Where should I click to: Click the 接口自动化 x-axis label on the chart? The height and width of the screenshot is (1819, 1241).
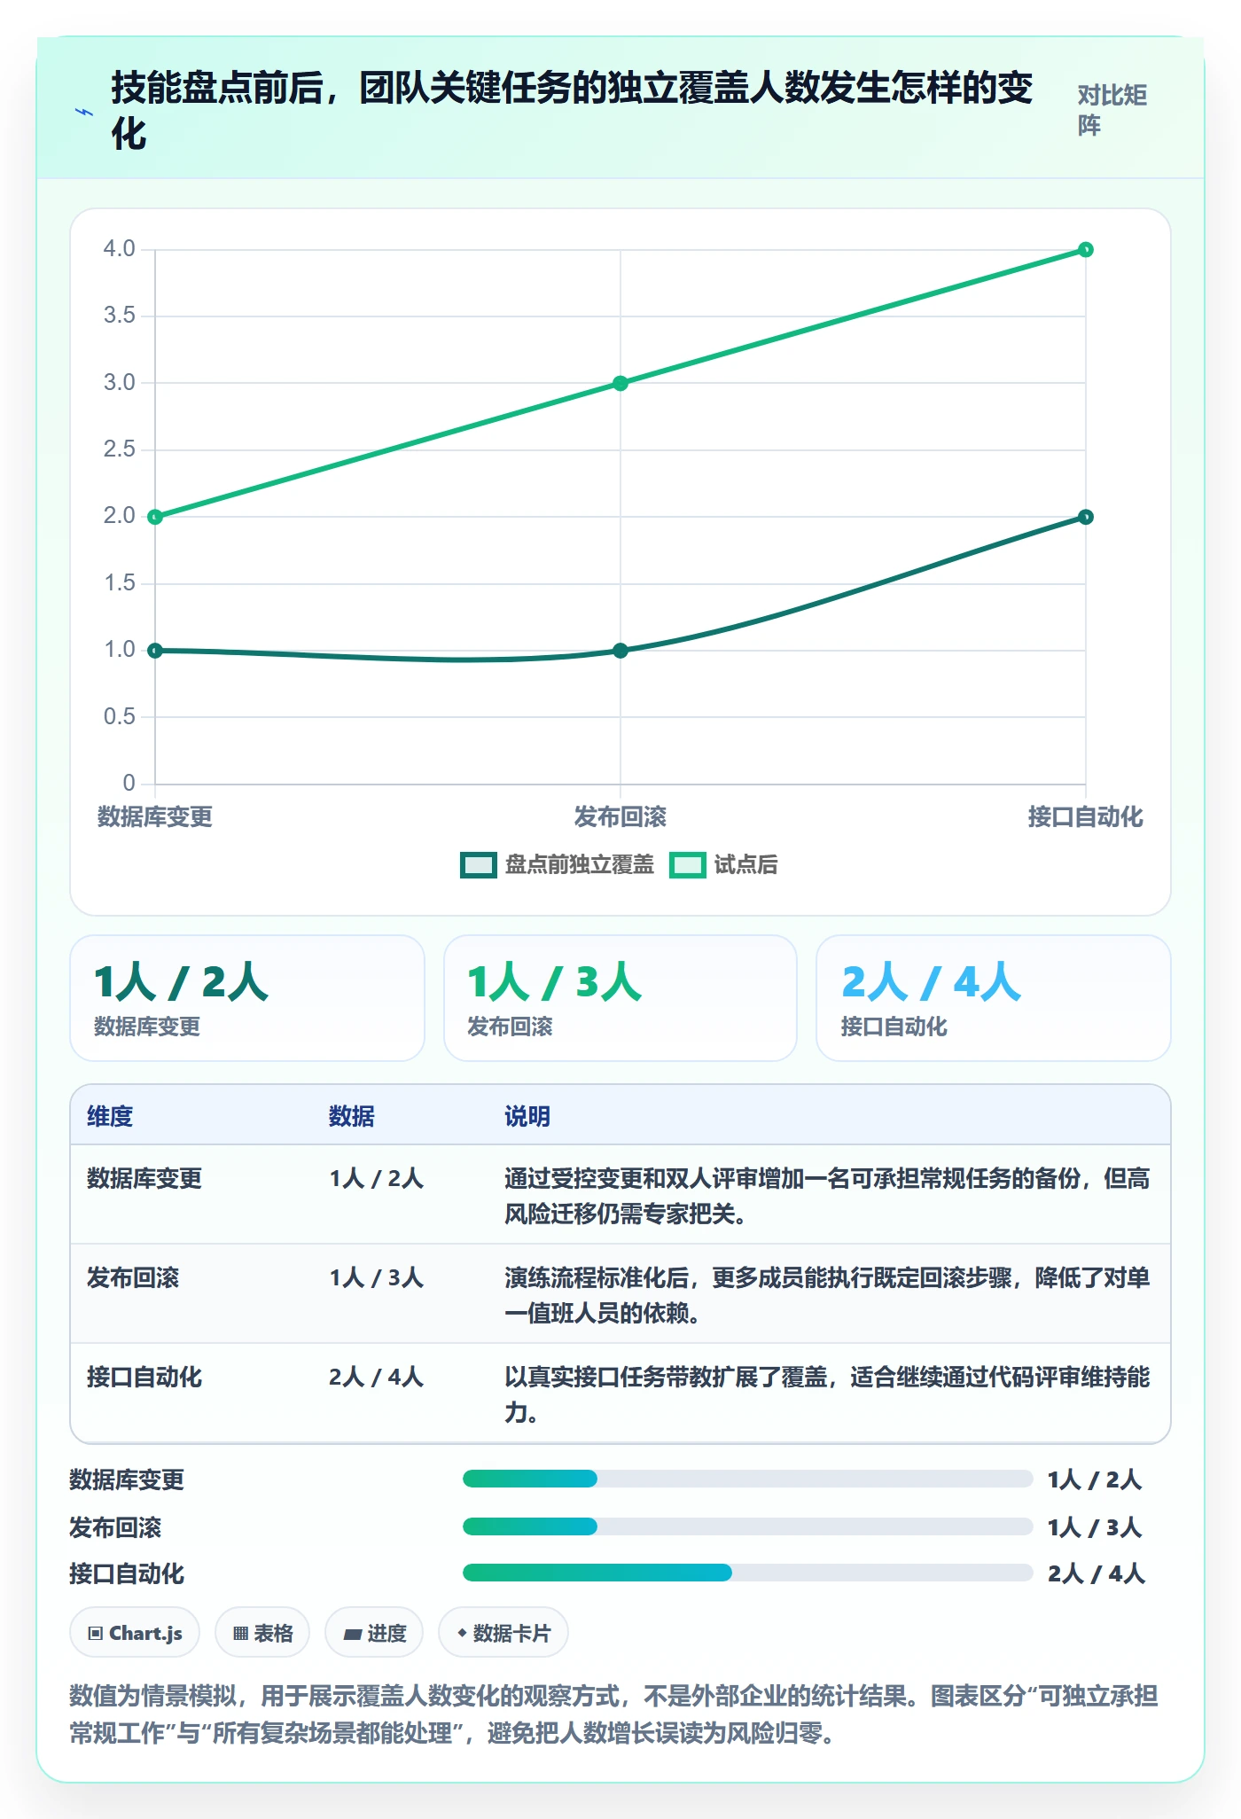[x=1086, y=816]
